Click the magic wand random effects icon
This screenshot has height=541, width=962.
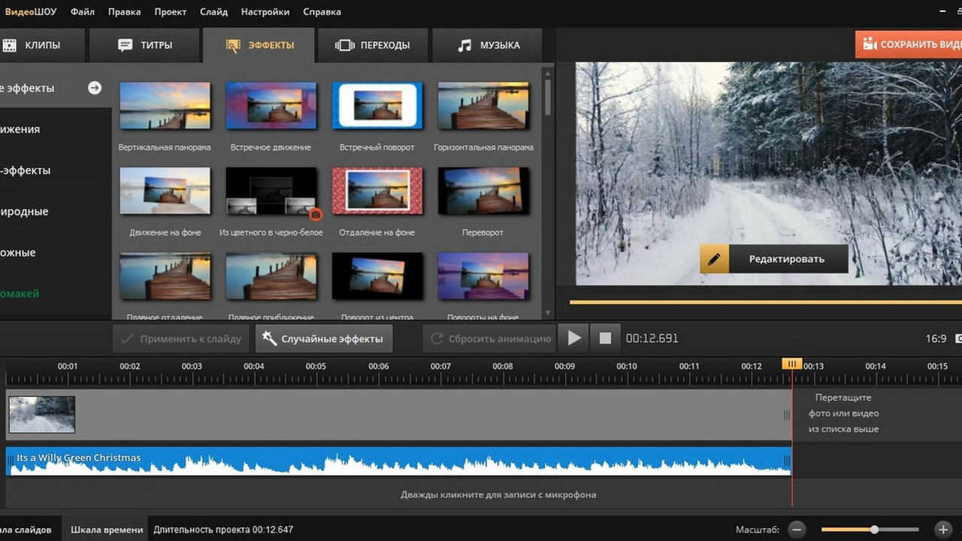pyautogui.click(x=269, y=339)
